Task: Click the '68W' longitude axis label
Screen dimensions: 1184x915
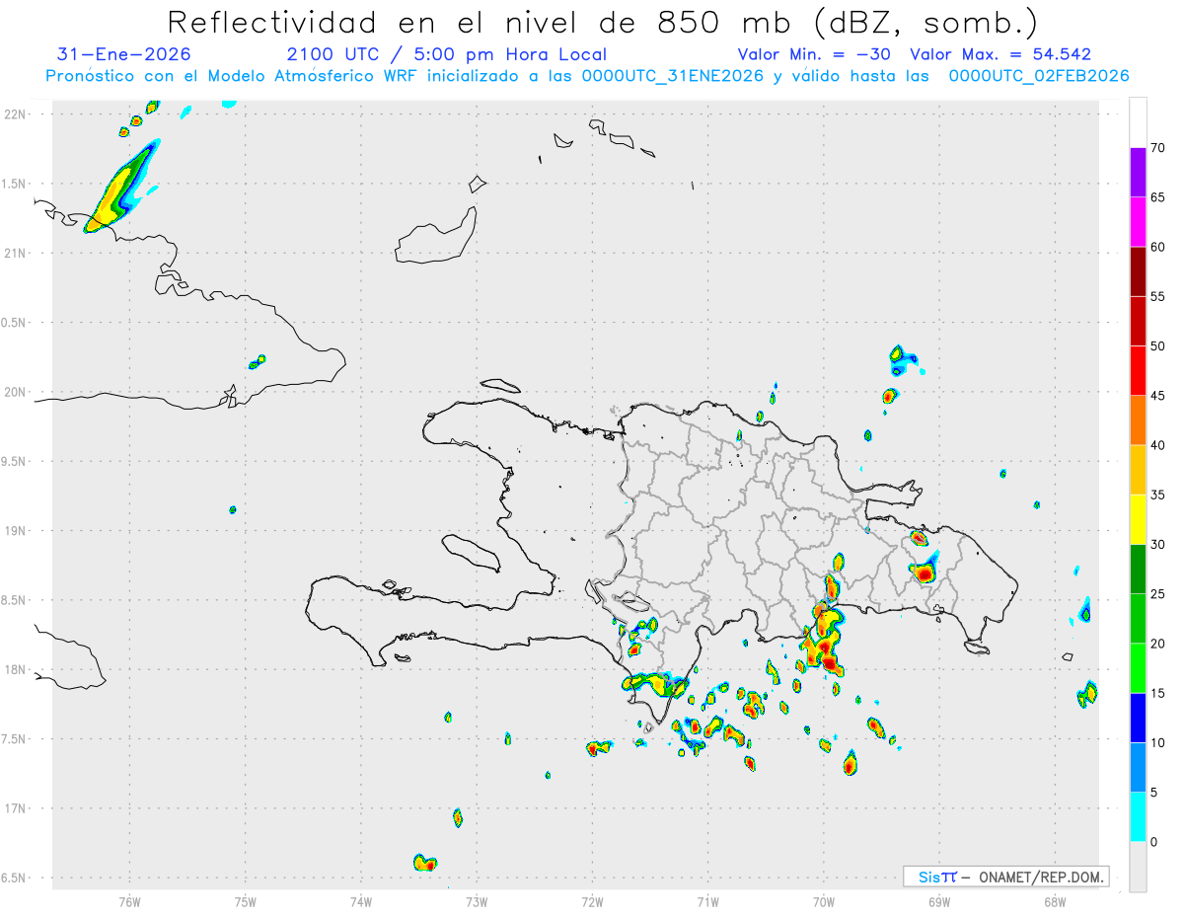Action: click(x=1055, y=902)
